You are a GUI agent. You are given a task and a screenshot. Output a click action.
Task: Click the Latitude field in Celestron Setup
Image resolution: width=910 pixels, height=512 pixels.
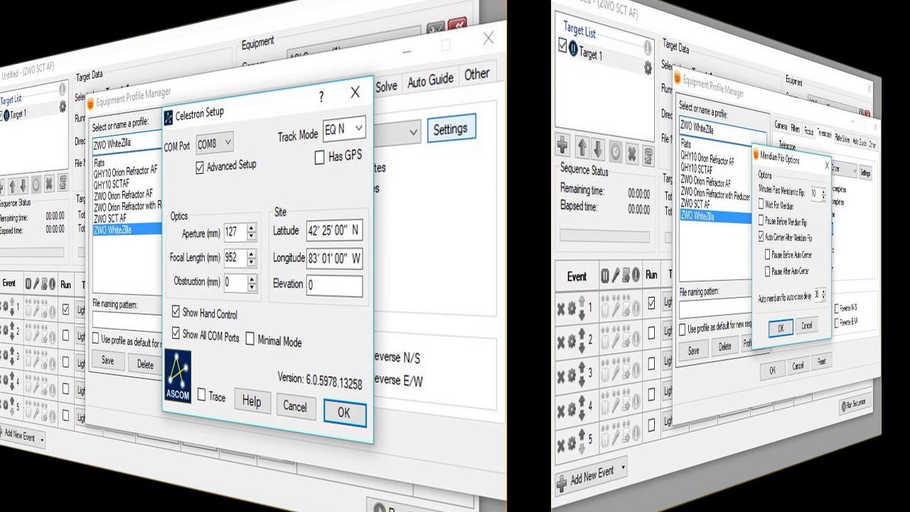click(x=335, y=230)
